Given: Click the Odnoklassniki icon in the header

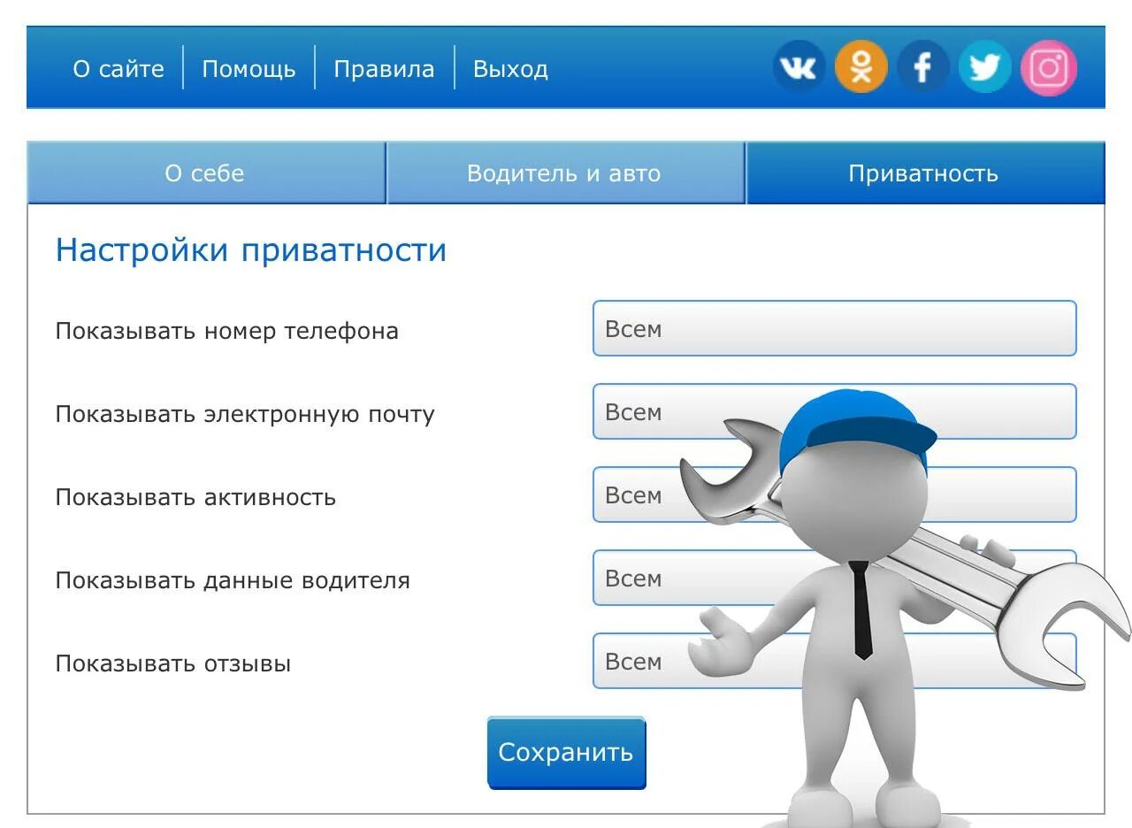Looking at the screenshot, I should tap(860, 66).
